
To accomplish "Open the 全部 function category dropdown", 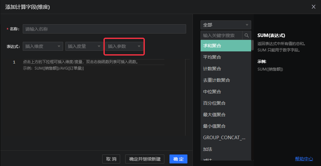I will 226,25.
